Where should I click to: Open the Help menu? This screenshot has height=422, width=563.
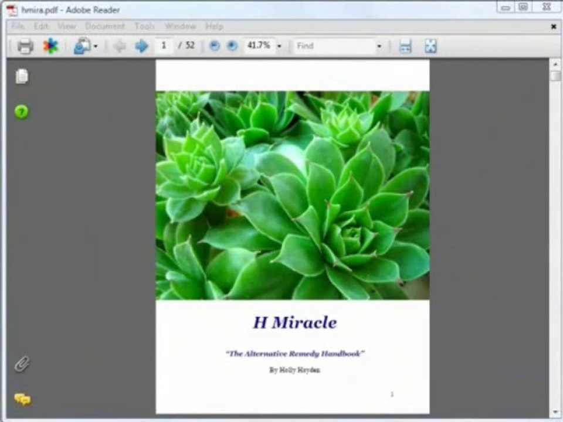point(215,26)
